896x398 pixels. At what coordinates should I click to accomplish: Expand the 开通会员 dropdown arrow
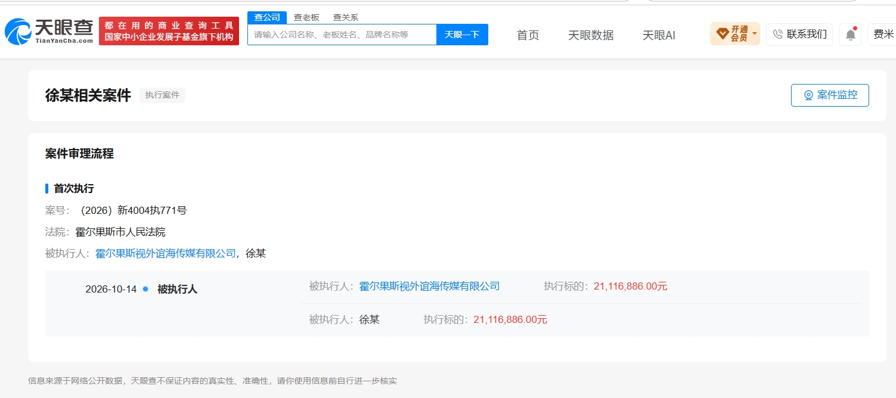click(755, 33)
